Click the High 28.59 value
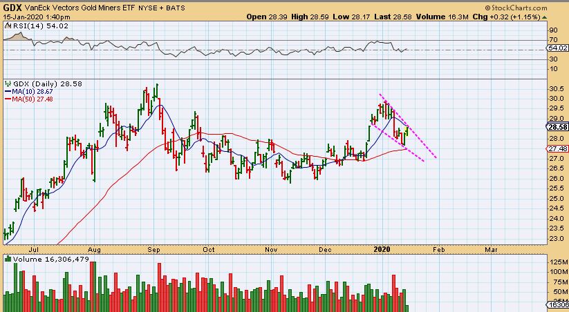 (x=310, y=17)
